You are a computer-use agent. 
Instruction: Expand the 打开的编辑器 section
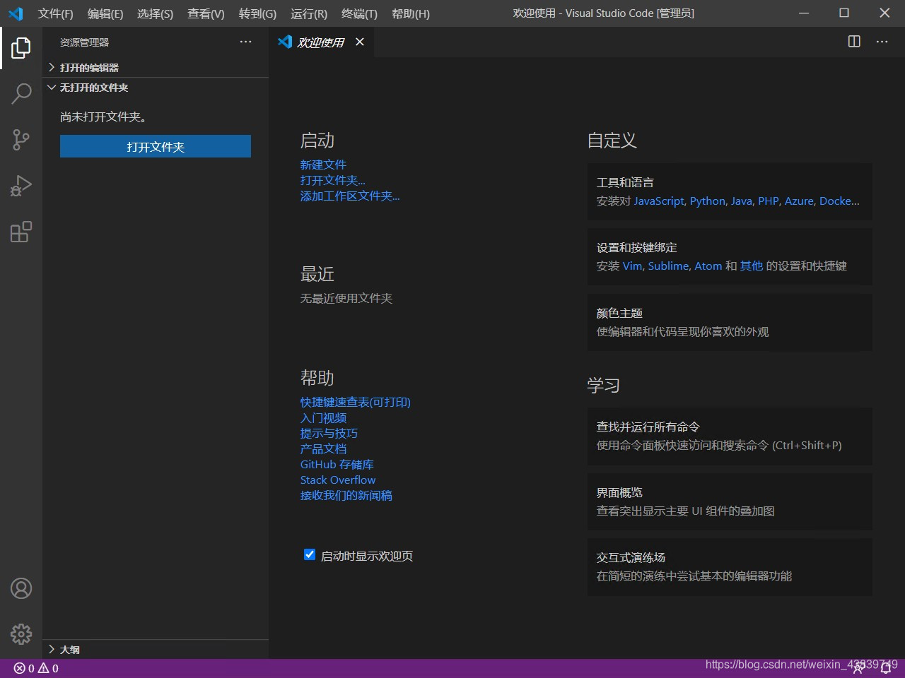pos(156,67)
